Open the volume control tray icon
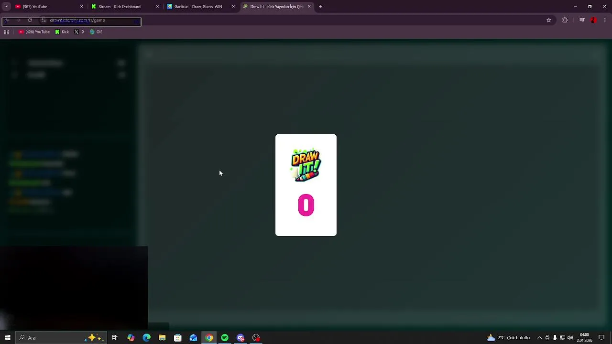 (570, 338)
